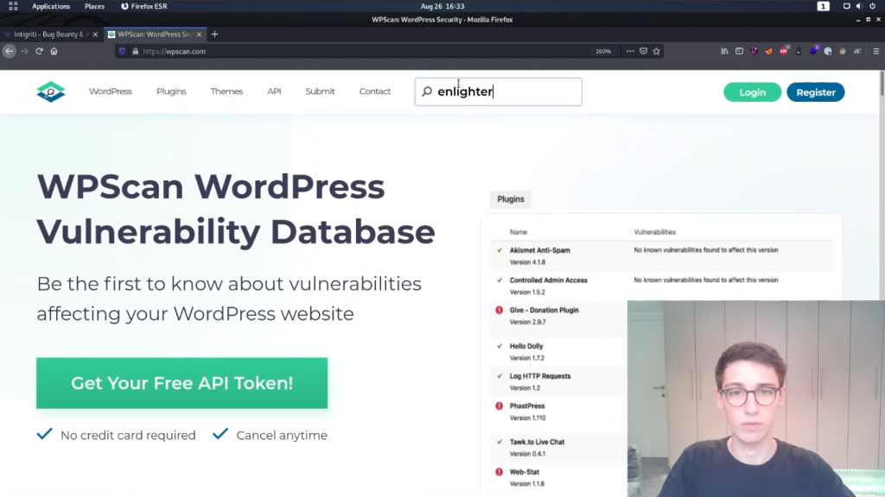Click Get Your Free API Token button

(181, 383)
